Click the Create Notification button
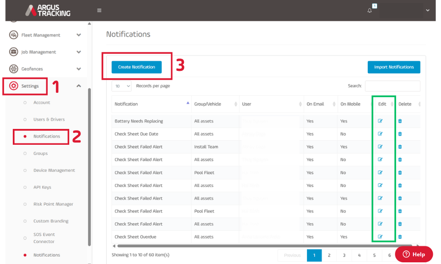 (x=136, y=67)
